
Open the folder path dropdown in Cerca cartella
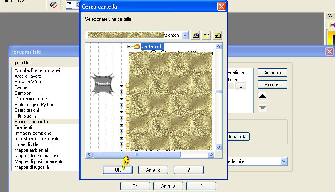point(185,35)
